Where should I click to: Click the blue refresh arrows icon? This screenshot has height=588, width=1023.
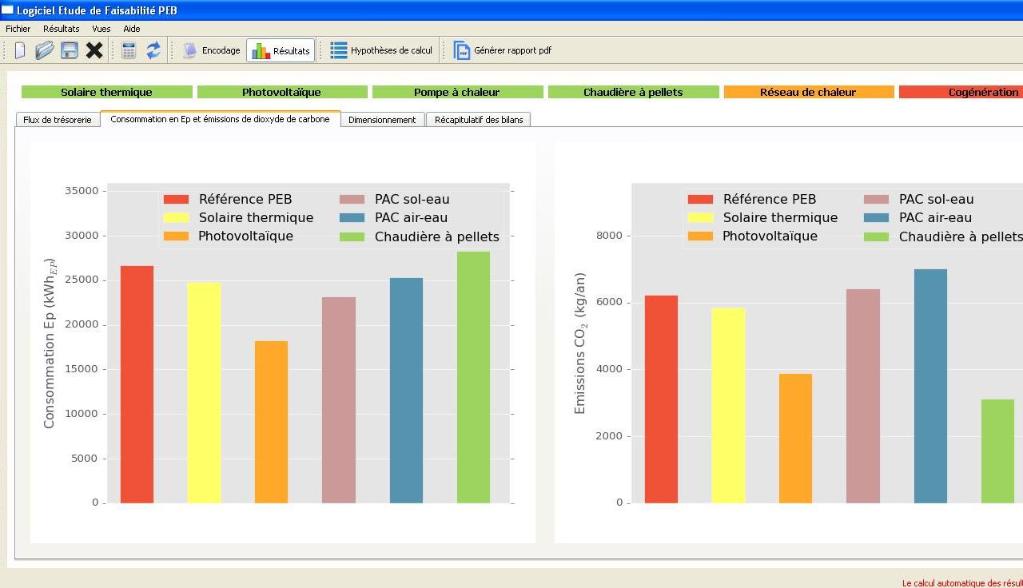(x=153, y=50)
